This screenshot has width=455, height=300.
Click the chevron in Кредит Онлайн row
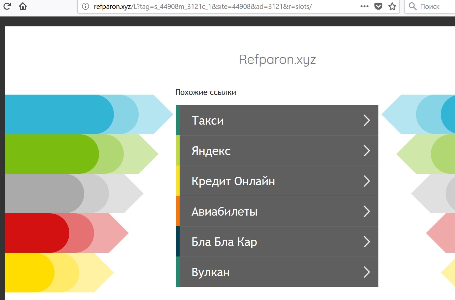pos(367,181)
